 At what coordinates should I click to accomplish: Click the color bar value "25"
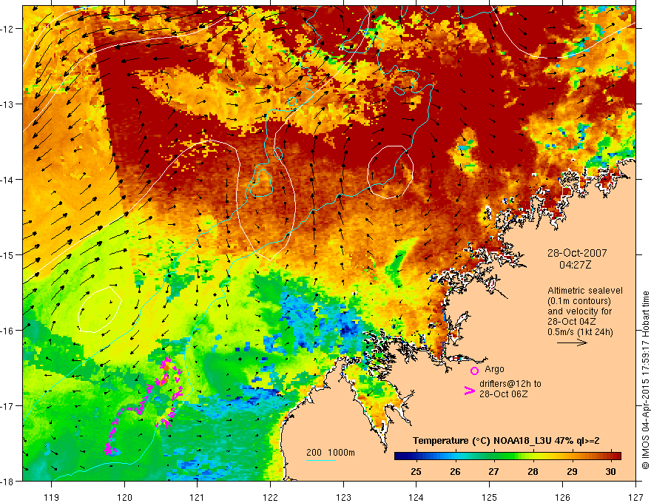pos(416,471)
